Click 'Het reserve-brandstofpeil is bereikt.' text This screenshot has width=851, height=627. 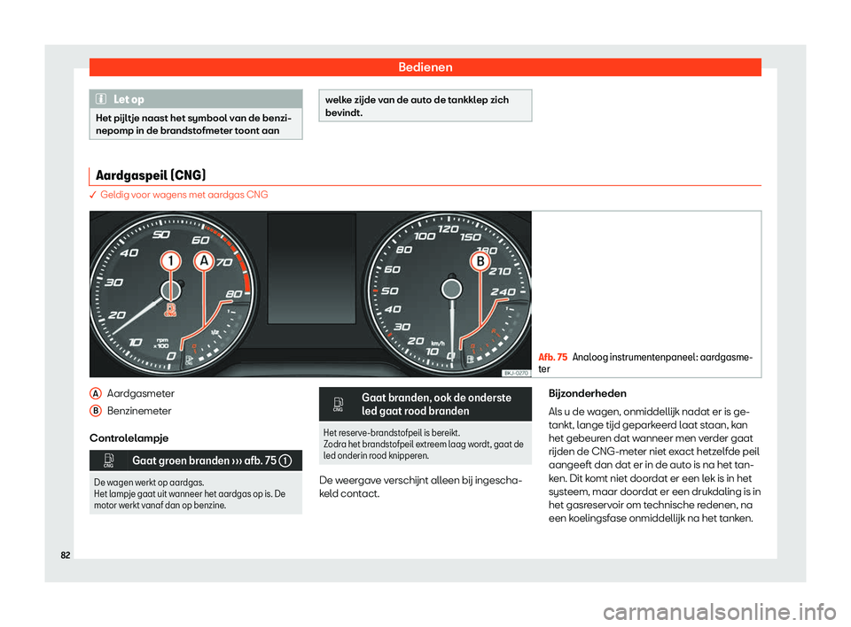pyautogui.click(x=392, y=433)
